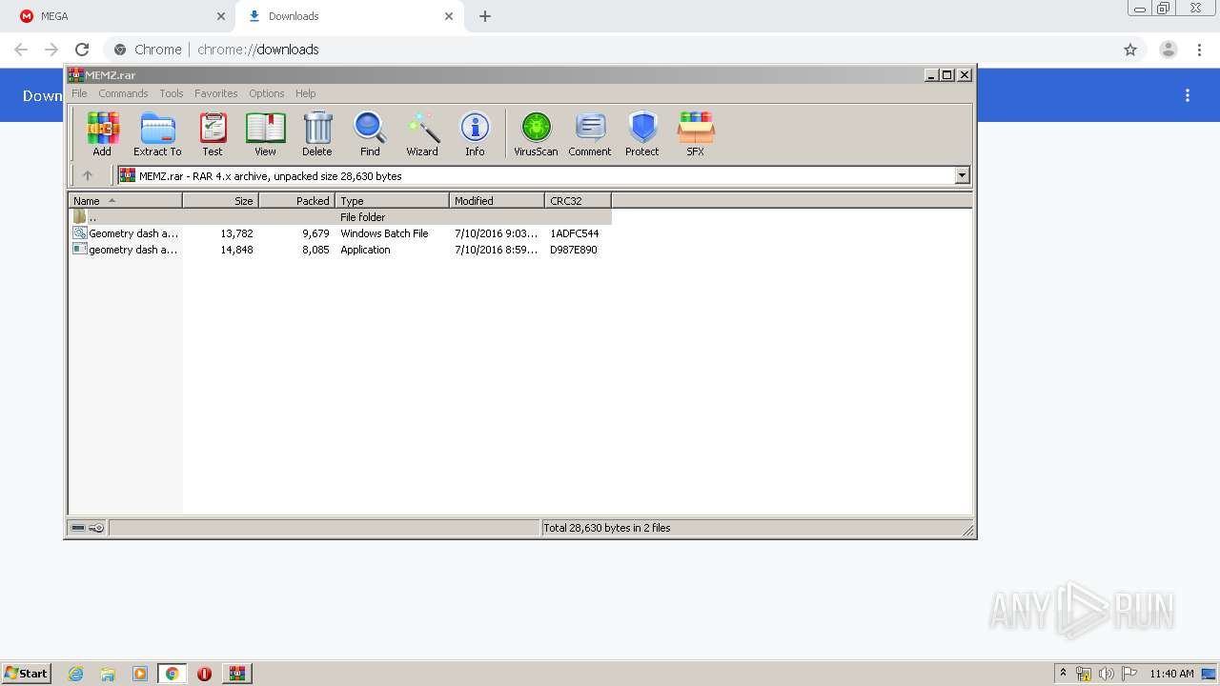Click the D987E890 CRC32 value
The width and height of the screenshot is (1220, 686).
pyautogui.click(x=573, y=250)
